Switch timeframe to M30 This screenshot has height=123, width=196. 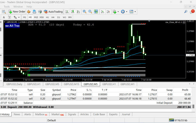click(42, 17)
